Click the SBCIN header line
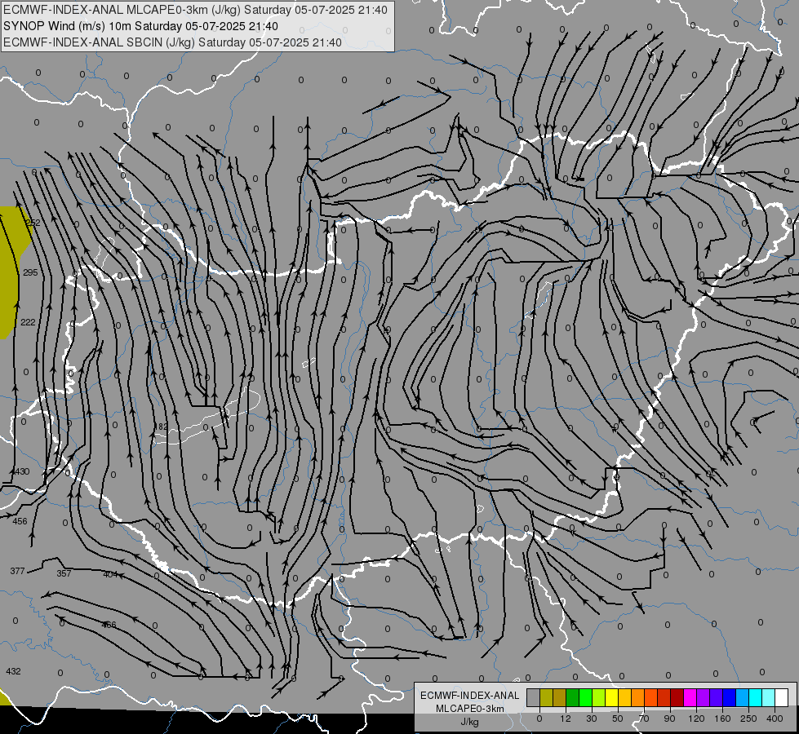Image resolution: width=799 pixels, height=734 pixels. point(172,42)
